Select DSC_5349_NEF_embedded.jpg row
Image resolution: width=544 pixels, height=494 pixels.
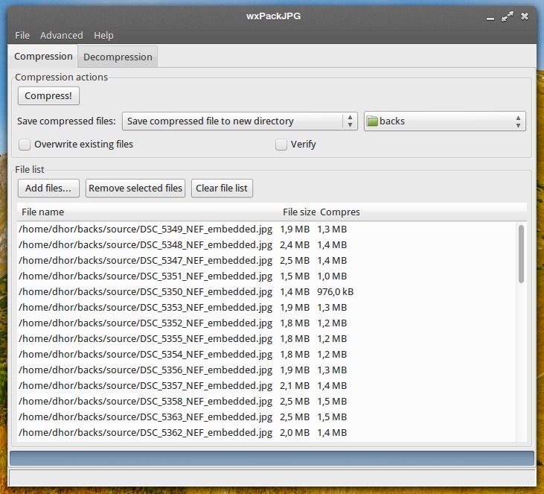click(266, 229)
